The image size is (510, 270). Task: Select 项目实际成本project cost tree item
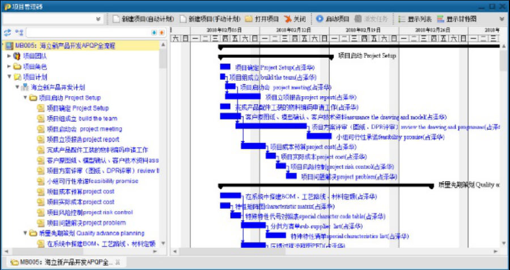[x=80, y=202]
